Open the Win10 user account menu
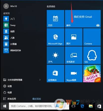This screenshot has height=111, width=103. [x=10, y=6]
